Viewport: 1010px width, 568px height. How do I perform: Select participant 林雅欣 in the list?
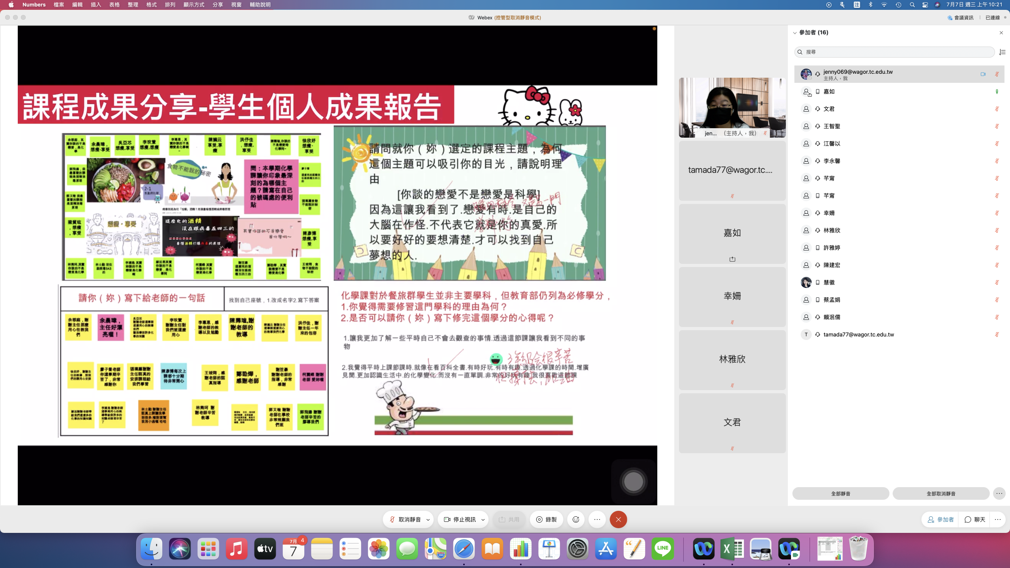coord(832,230)
